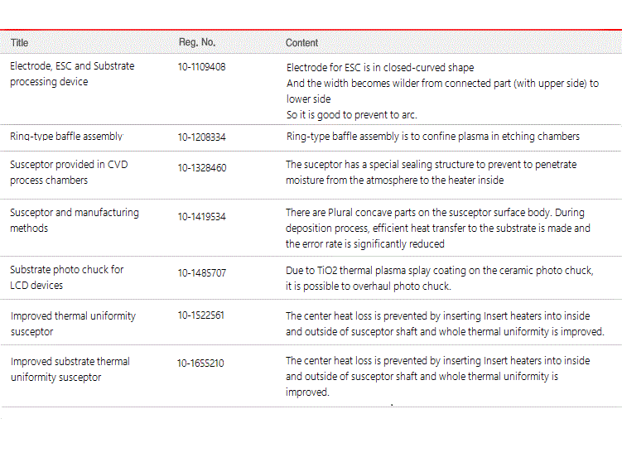The height and width of the screenshot is (462, 622).
Task: Click registration number 10-1419534
Action: coord(201,217)
